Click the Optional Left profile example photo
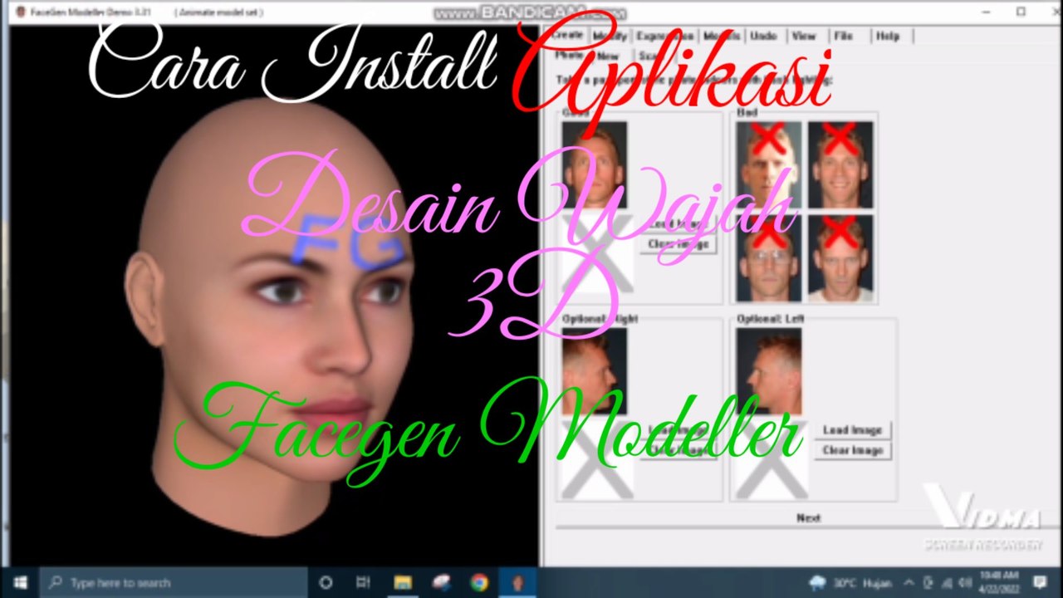Image resolution: width=1063 pixels, height=598 pixels. 769,370
